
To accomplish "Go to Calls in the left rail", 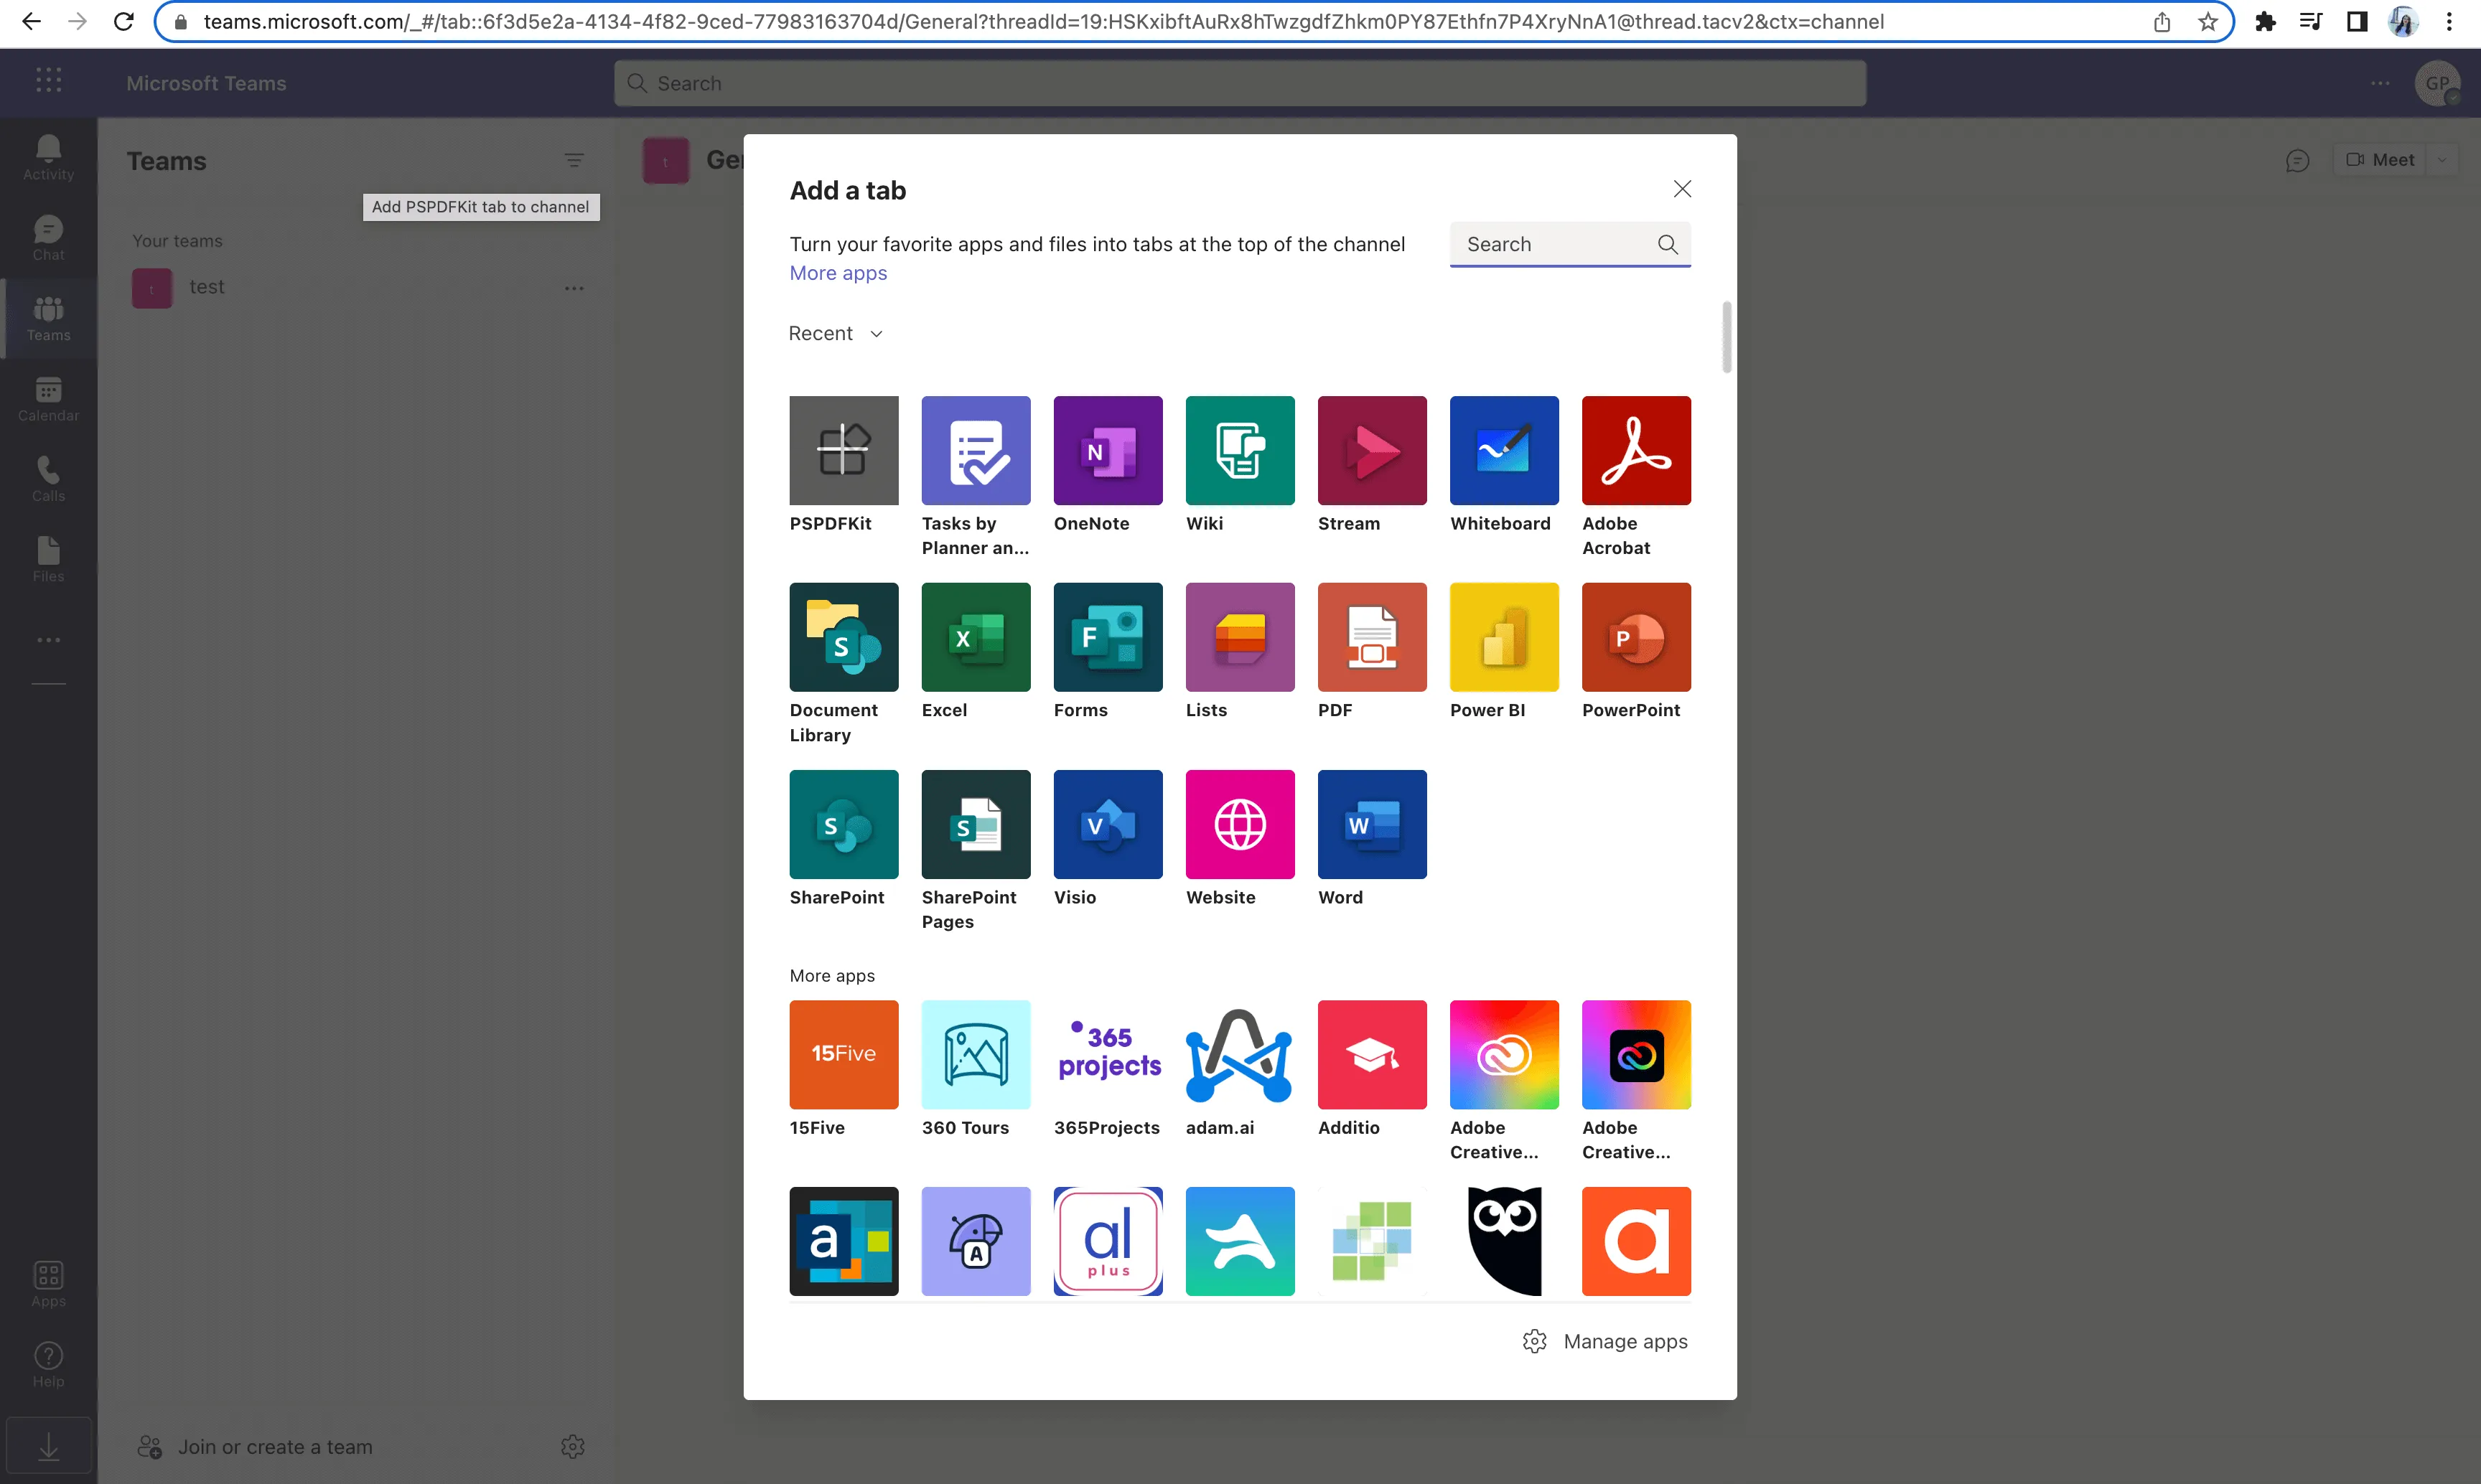I will click(x=48, y=479).
